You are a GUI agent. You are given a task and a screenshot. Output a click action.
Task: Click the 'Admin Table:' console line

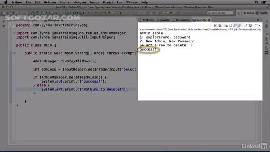coord(152,33)
